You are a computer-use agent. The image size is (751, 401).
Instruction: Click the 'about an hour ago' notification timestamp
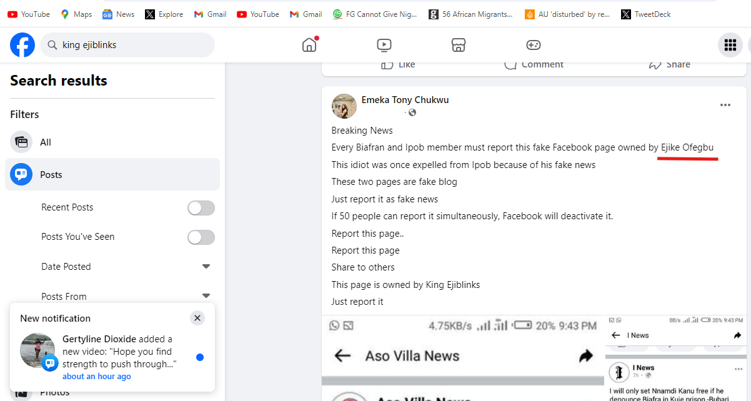click(97, 377)
